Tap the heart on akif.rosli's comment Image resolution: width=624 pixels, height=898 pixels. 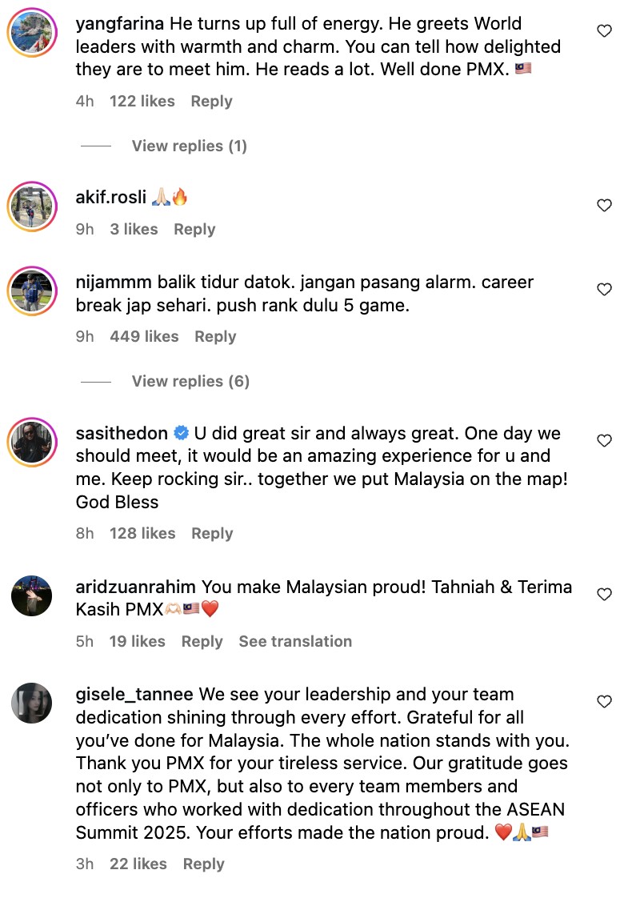point(605,205)
